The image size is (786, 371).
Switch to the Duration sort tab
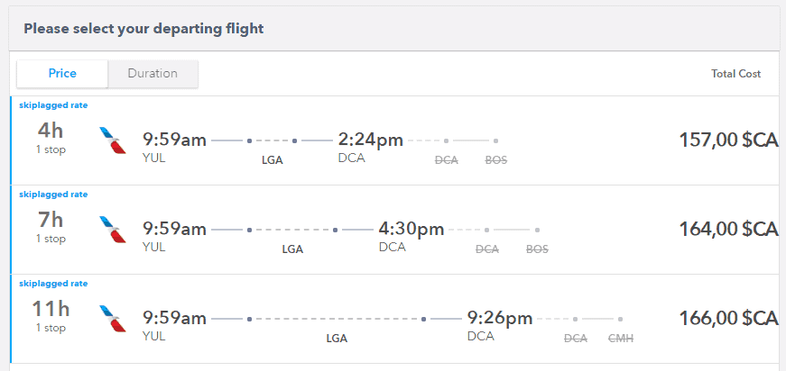coord(153,74)
